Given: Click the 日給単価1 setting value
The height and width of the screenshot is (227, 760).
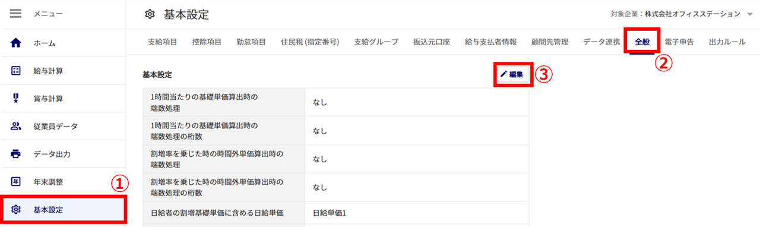Looking at the screenshot, I should [330, 213].
